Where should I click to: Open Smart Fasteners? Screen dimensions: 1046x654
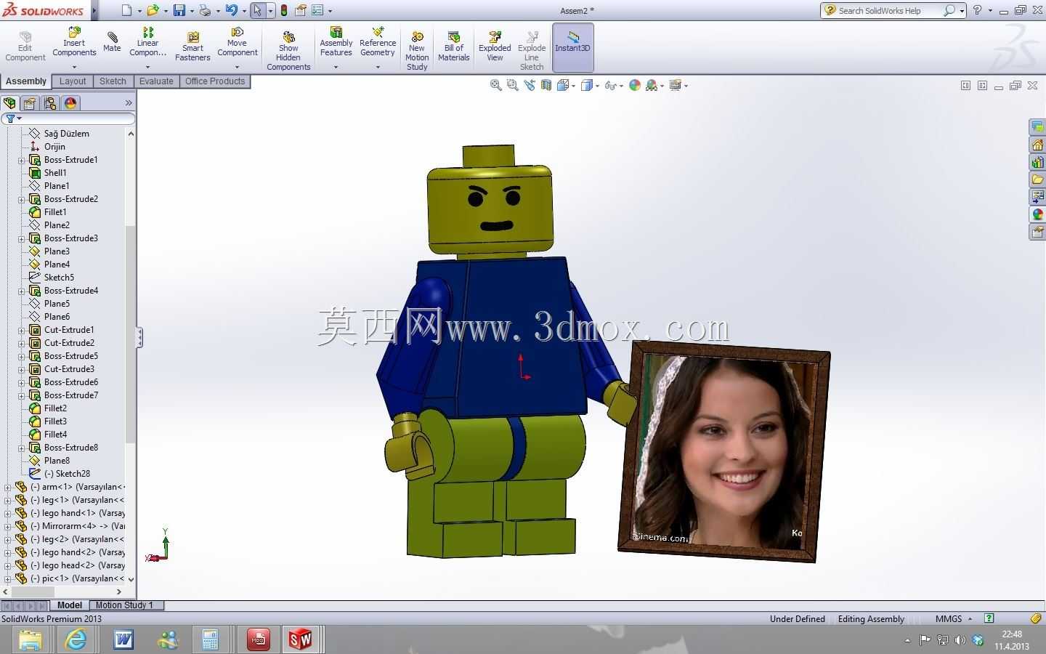point(192,47)
